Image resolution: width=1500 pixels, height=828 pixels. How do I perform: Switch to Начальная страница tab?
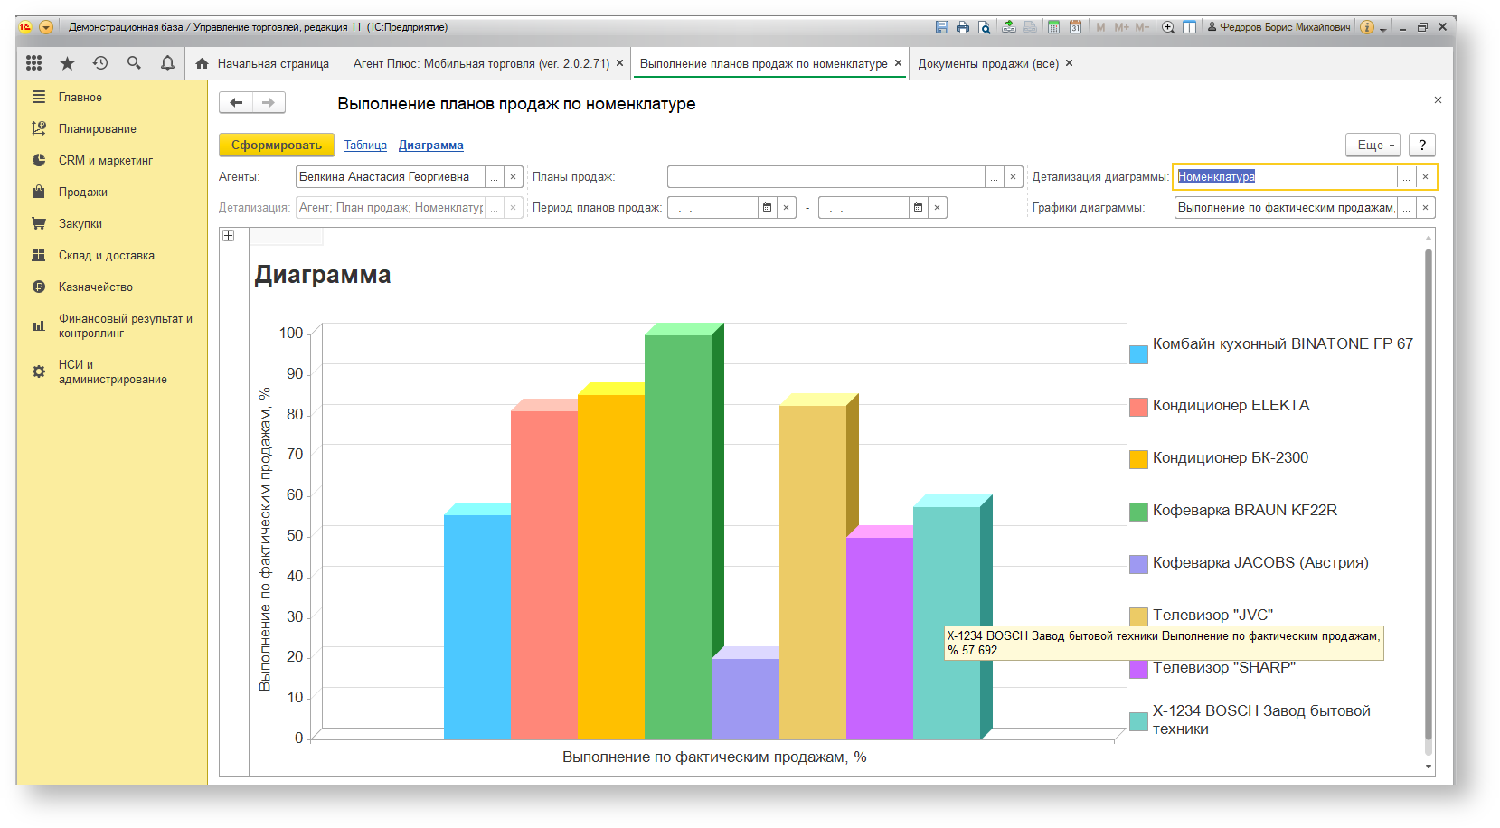[263, 63]
